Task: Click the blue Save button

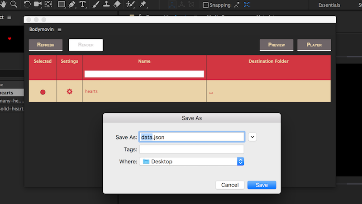Action: tap(262, 185)
